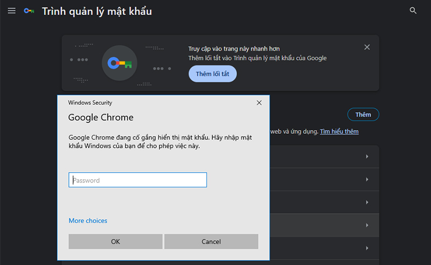The width and height of the screenshot is (431, 265).
Task: Click the Thêm button
Action: 363,114
